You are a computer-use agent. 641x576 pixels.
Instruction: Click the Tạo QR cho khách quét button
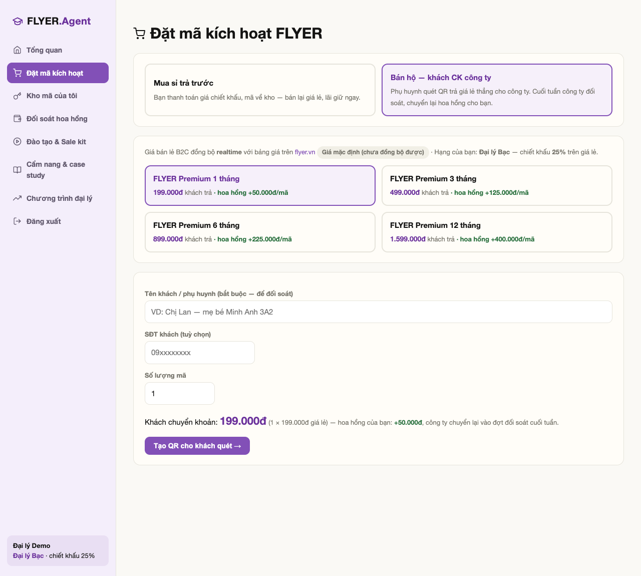[x=197, y=446]
